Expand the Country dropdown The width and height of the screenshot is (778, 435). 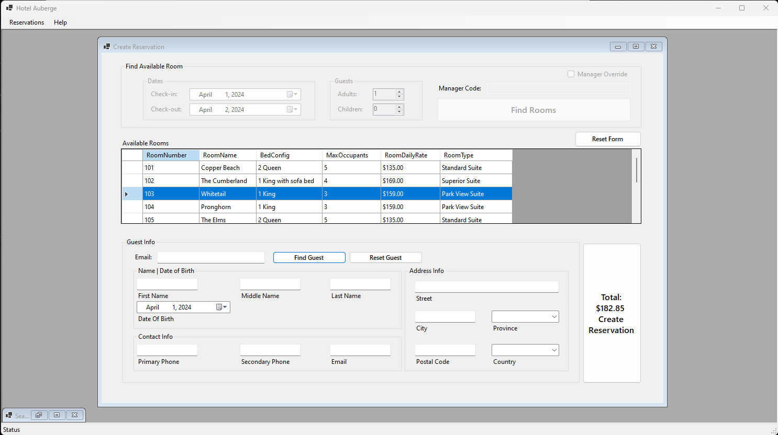[554, 350]
